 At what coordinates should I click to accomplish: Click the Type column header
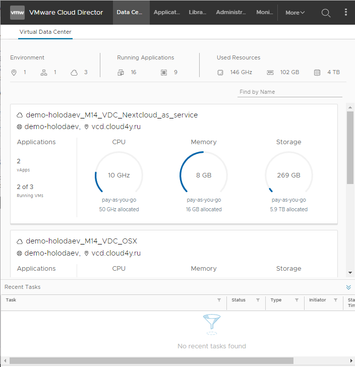(276, 300)
